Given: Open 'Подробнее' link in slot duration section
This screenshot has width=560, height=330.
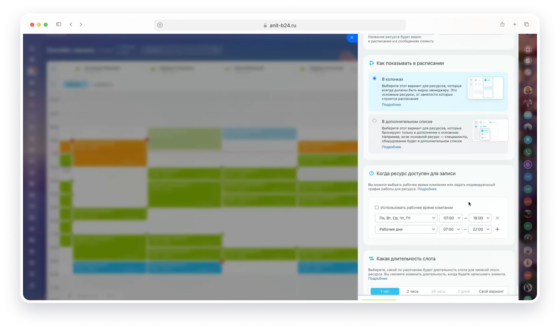Looking at the screenshot, I should pos(378,279).
